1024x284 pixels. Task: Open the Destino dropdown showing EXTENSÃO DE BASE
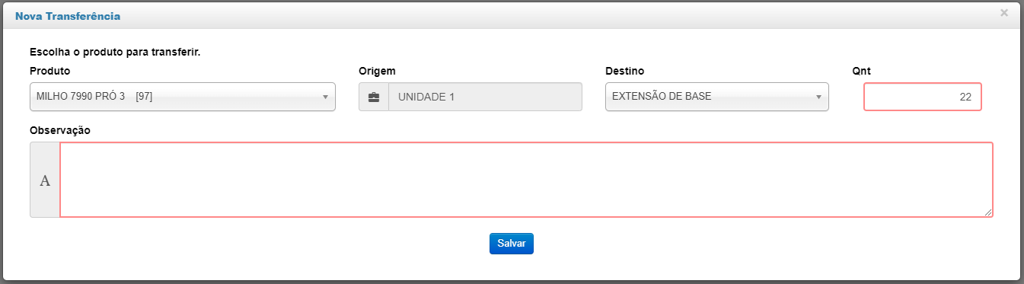pos(716,97)
